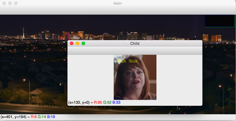Click the Main window's gray minimize button
This screenshot has height=121, width=236.
[10, 3]
